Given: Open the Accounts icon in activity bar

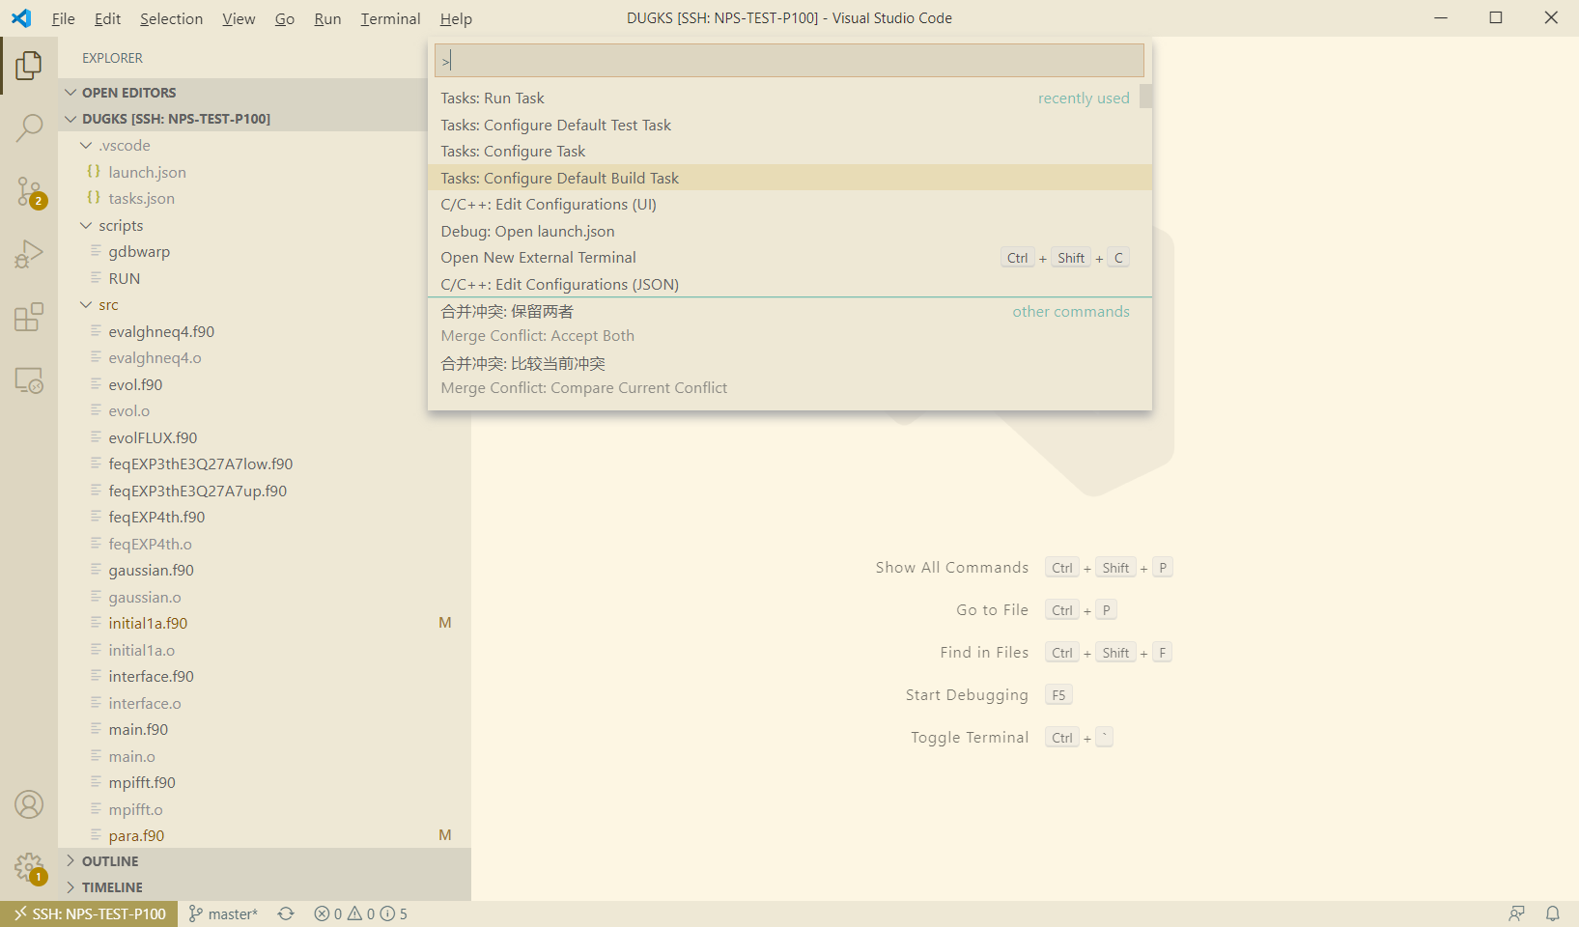Looking at the screenshot, I should tap(29, 804).
